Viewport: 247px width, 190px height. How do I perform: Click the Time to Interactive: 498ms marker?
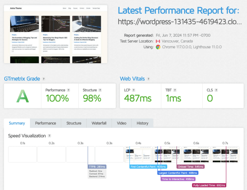178,179
